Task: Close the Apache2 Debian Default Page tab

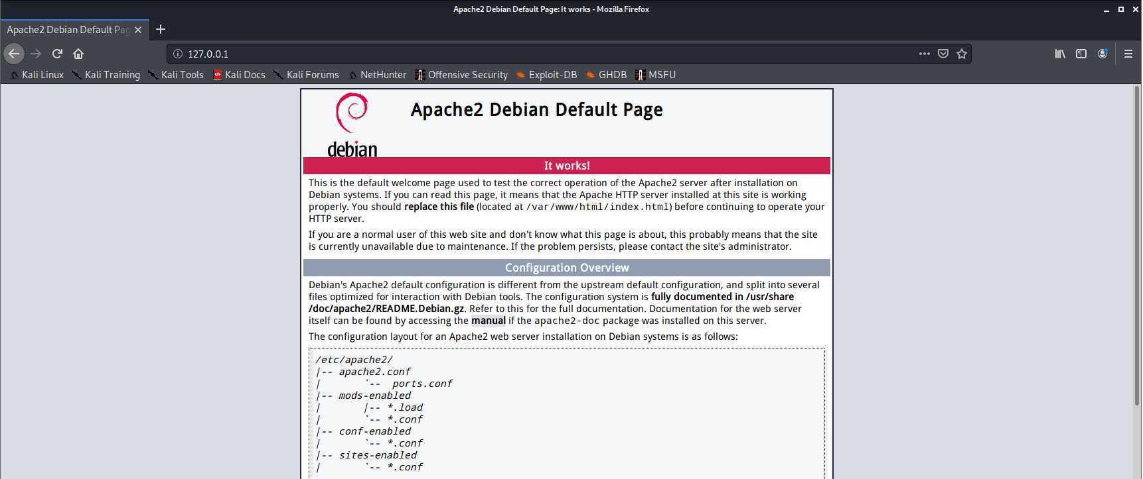Action: click(x=138, y=30)
